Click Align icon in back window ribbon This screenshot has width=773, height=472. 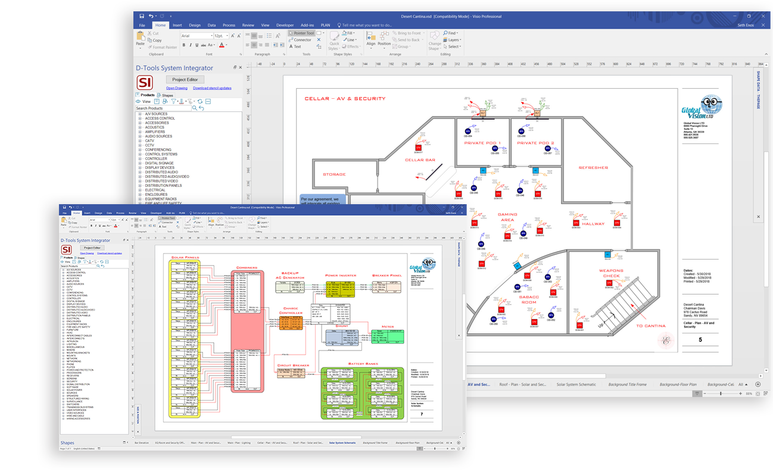(x=371, y=37)
